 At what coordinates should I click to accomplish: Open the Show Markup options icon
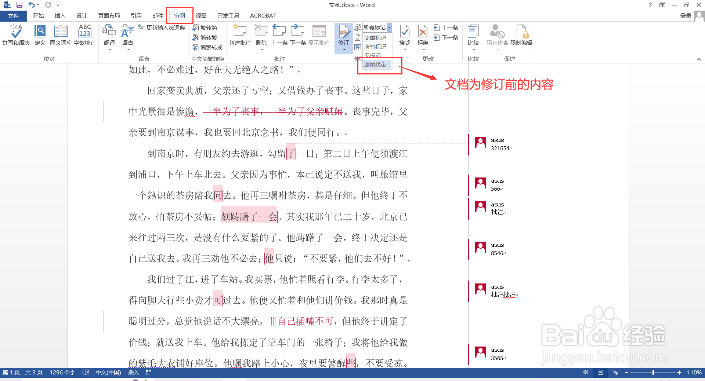point(358,37)
